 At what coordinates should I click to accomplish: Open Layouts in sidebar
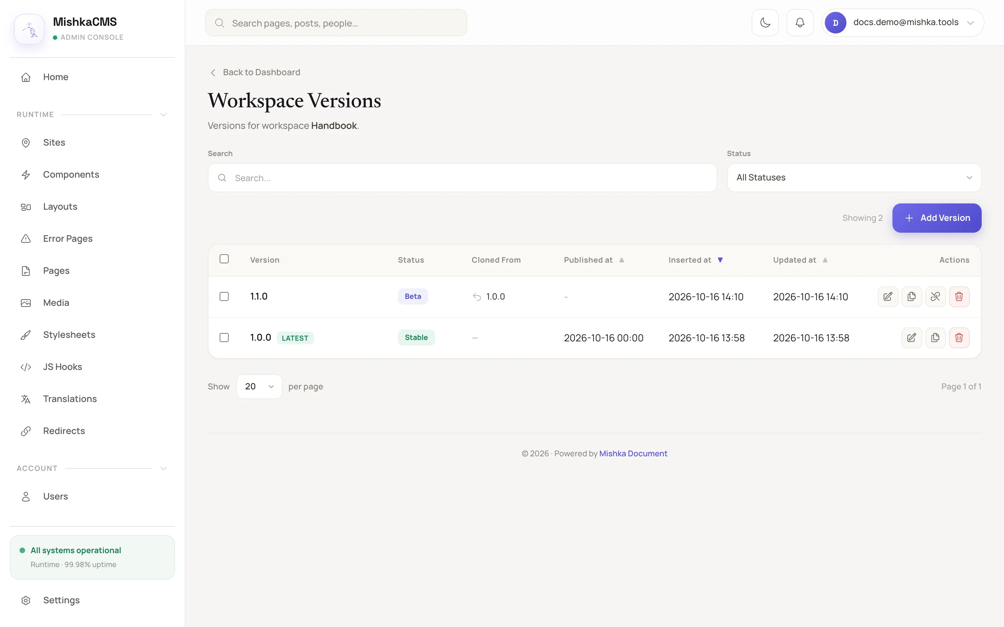(x=92, y=207)
